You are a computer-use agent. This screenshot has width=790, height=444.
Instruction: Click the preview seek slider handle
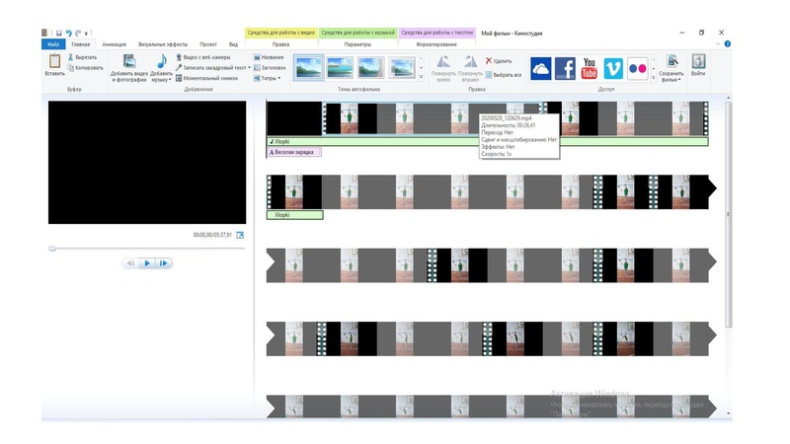tap(52, 249)
